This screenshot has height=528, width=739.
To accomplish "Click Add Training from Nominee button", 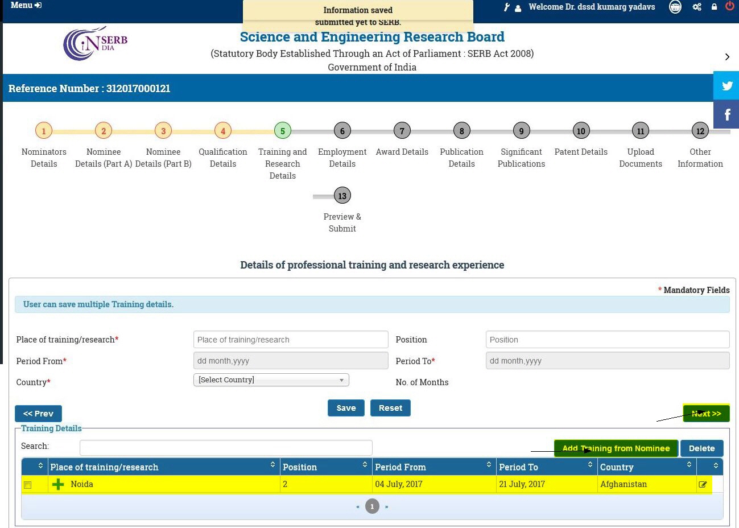I will 616,448.
